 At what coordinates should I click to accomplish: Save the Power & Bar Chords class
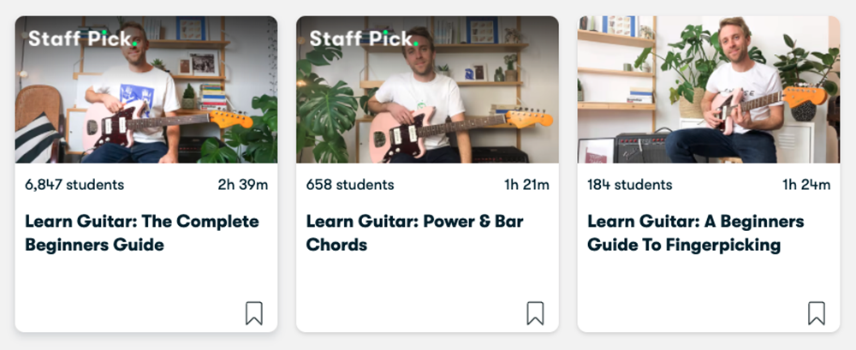(535, 313)
